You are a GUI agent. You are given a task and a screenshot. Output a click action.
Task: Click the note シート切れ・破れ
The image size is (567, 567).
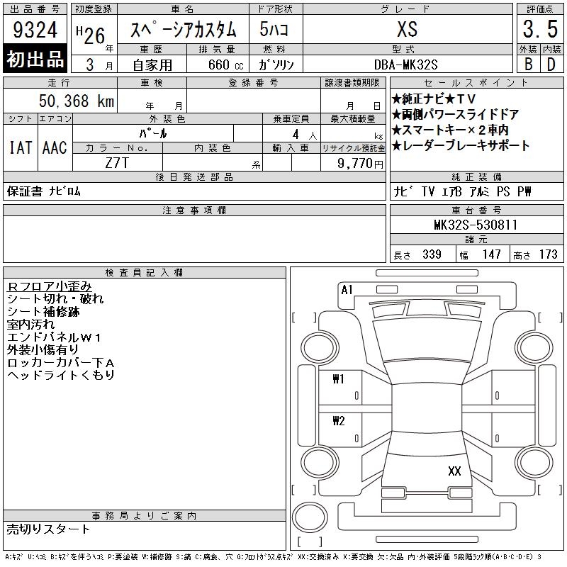(55, 298)
